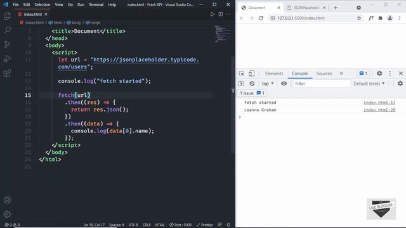Click the script breadcrumb segment

click(93, 23)
